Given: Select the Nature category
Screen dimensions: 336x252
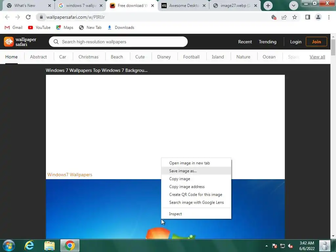Looking at the screenshot, I should (243, 57).
